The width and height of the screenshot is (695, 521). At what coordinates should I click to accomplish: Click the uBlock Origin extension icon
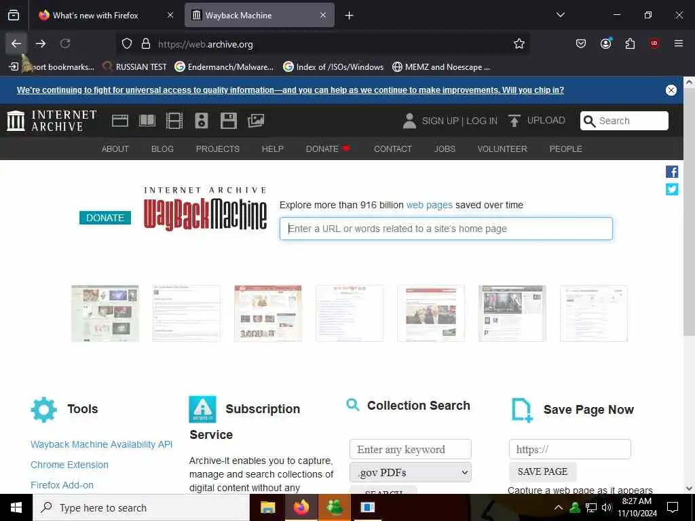(x=654, y=43)
